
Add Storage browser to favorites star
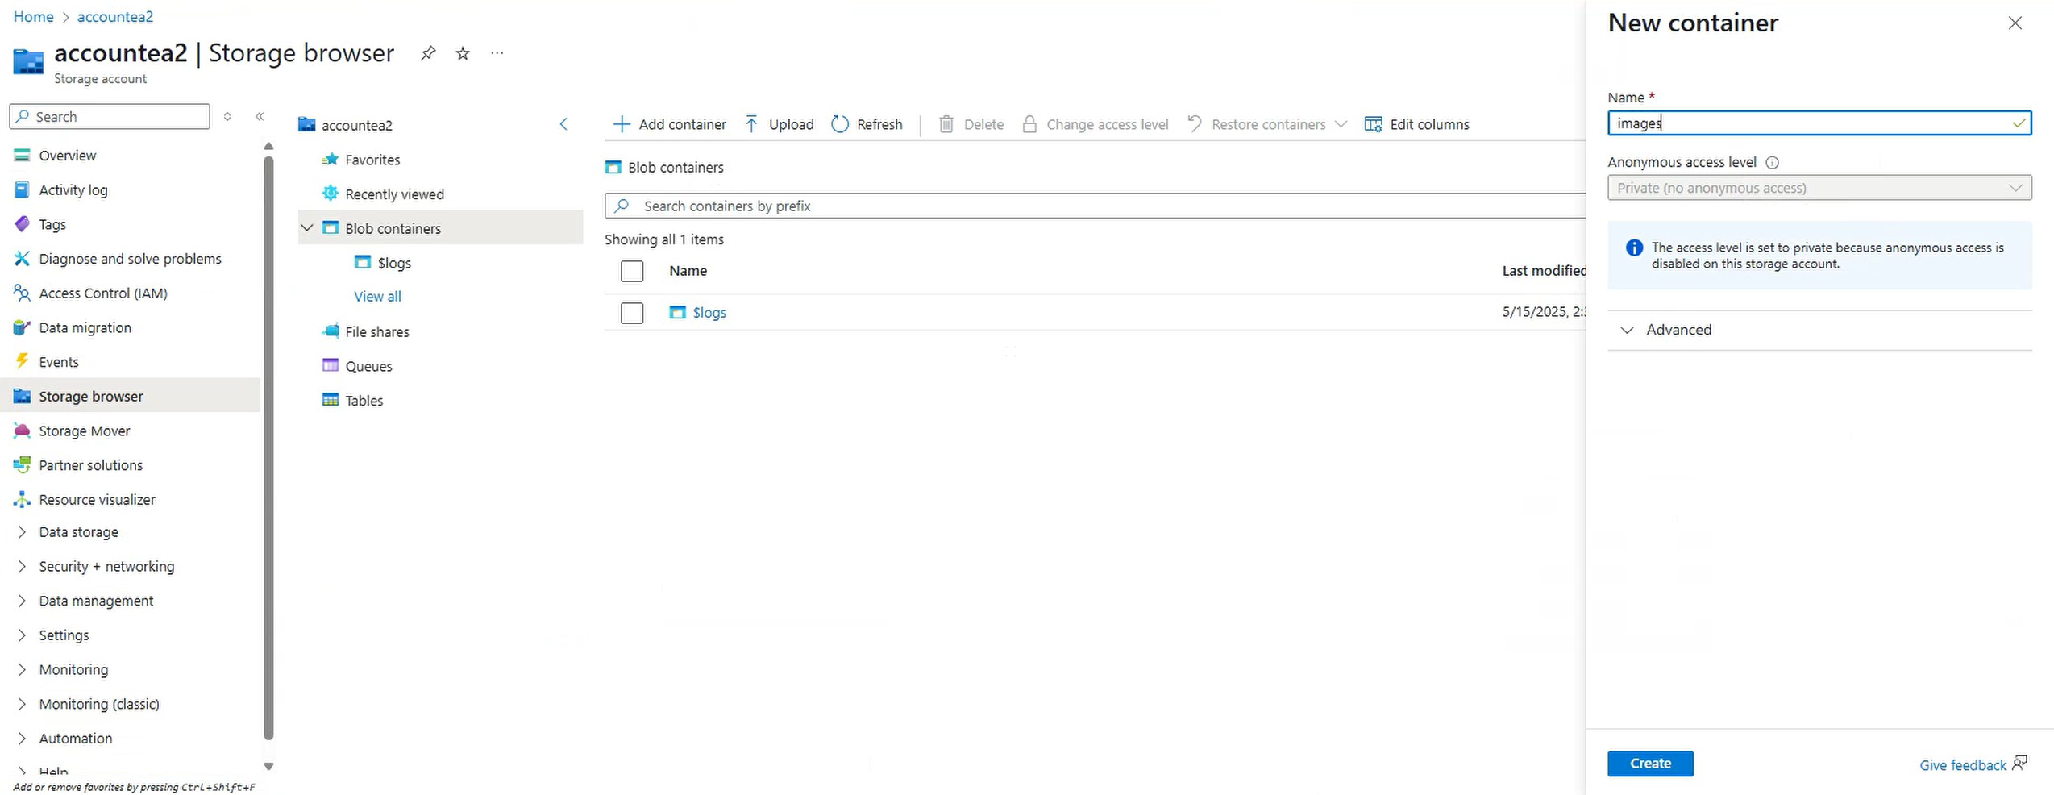(463, 53)
